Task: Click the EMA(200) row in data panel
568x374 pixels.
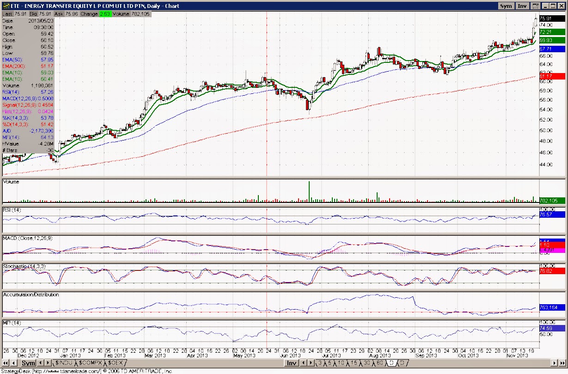Action: 28,66
